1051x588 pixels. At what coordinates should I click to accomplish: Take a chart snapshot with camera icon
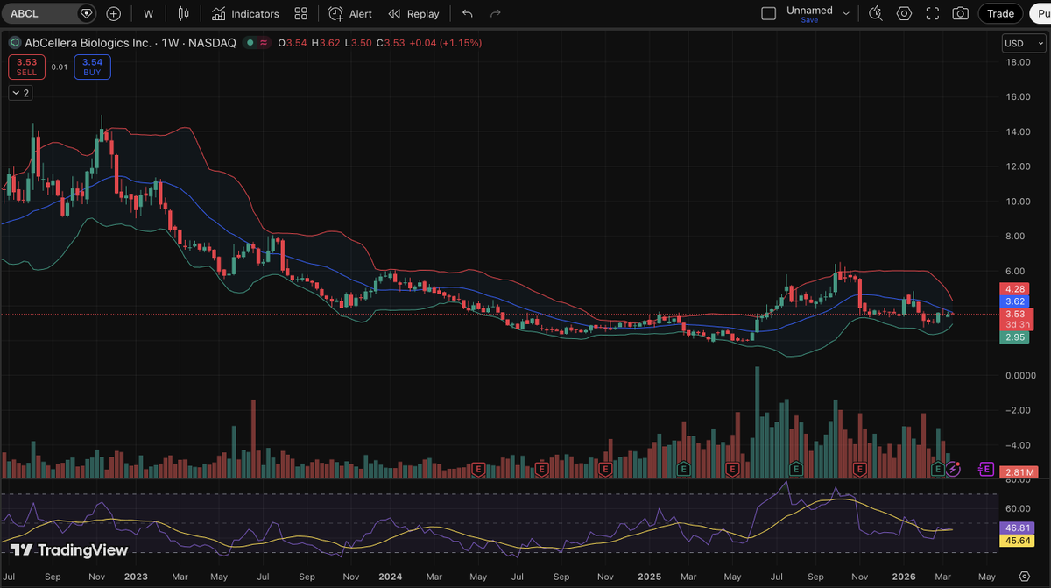(x=961, y=13)
